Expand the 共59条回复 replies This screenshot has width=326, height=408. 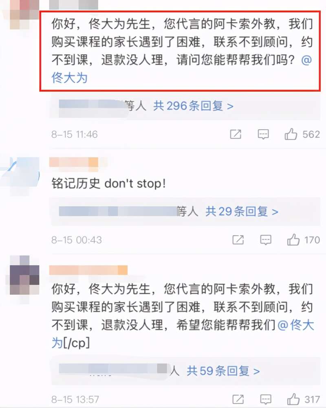click(223, 371)
